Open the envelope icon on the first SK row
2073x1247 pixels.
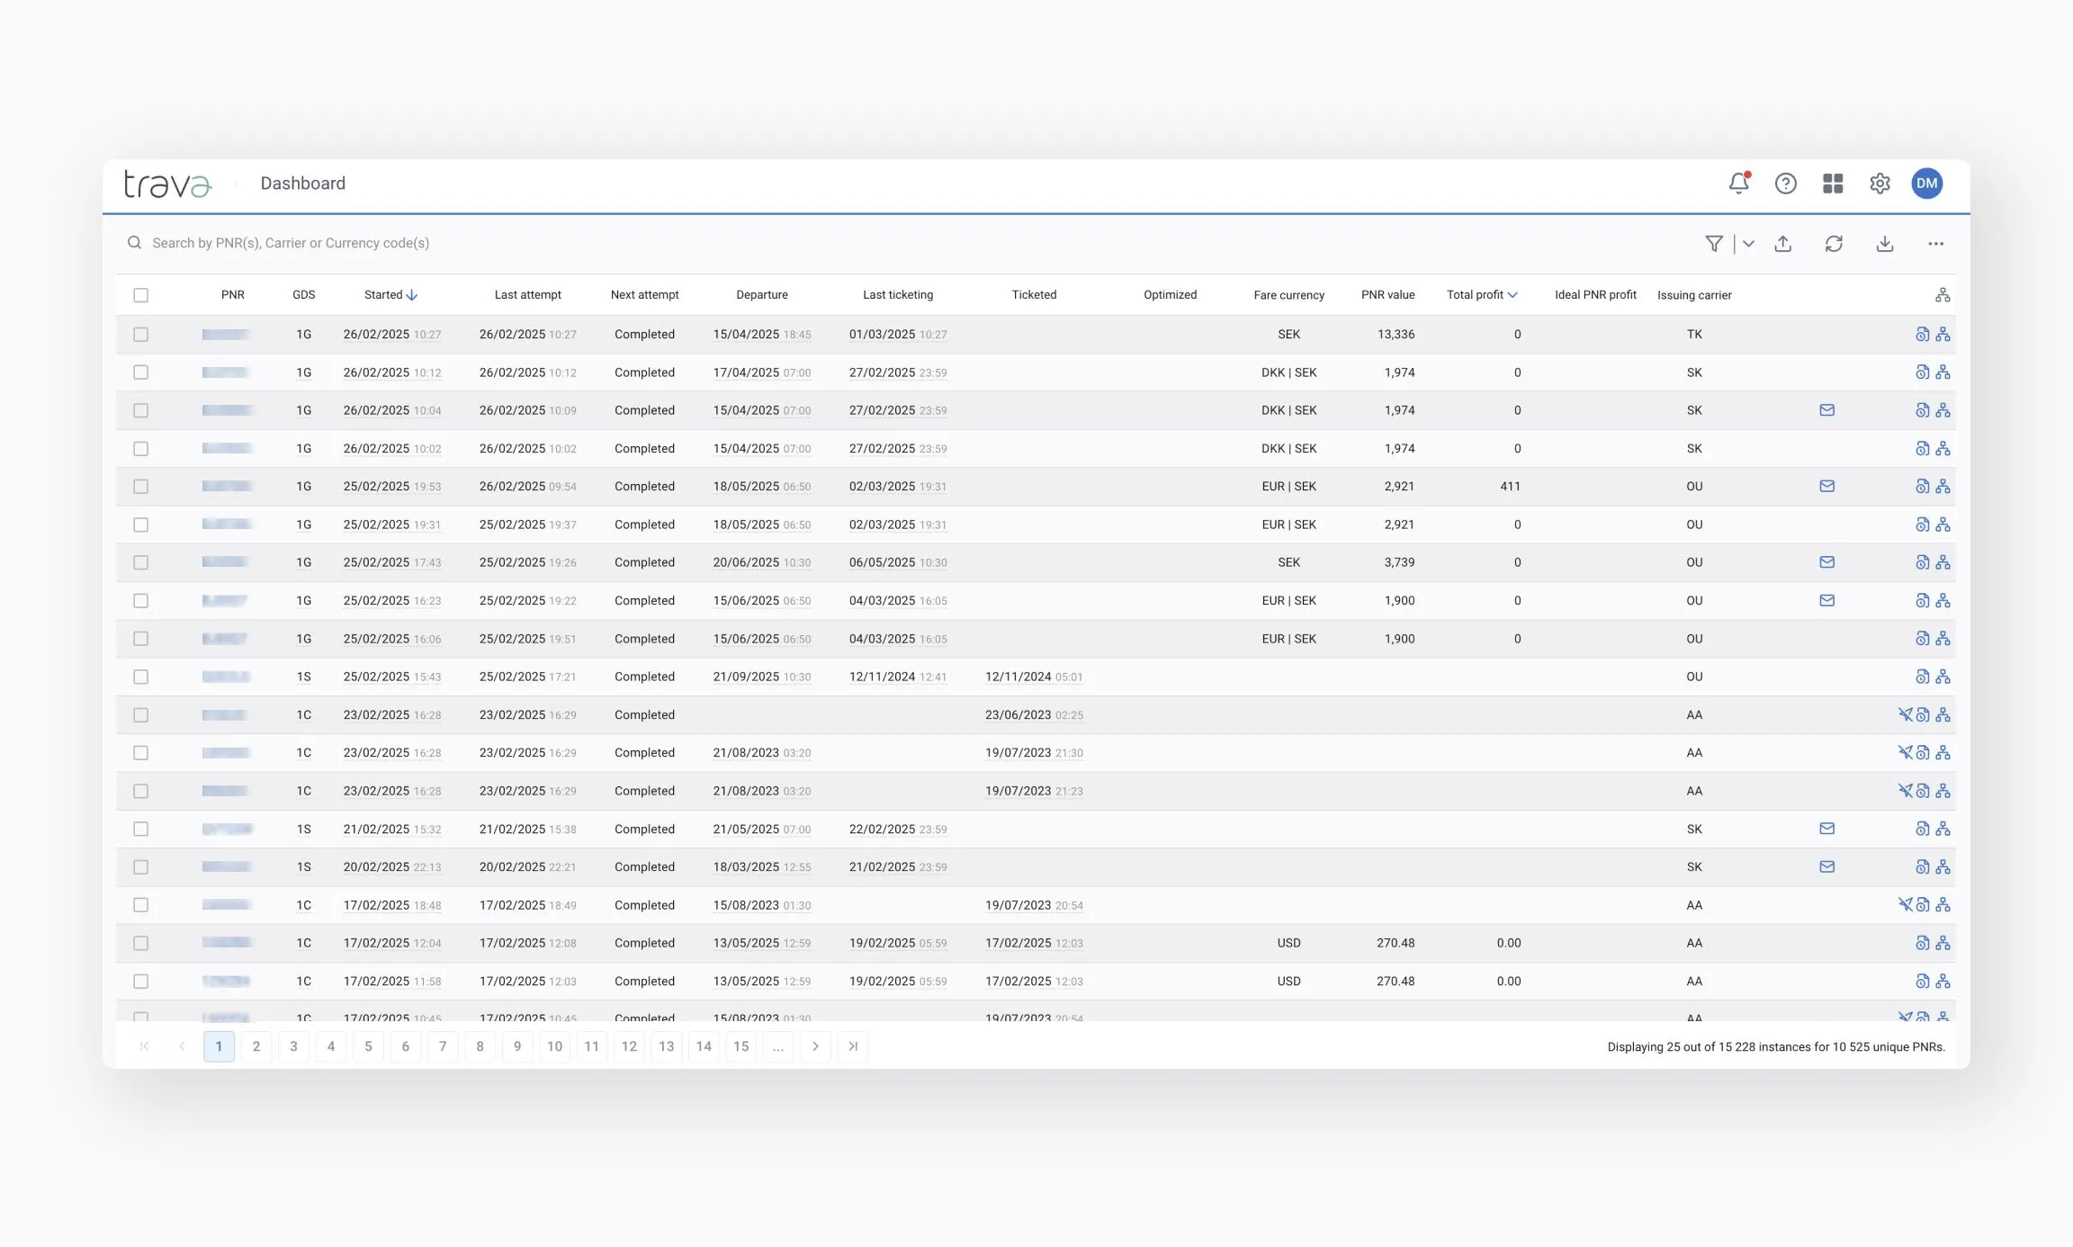[x=1827, y=410]
